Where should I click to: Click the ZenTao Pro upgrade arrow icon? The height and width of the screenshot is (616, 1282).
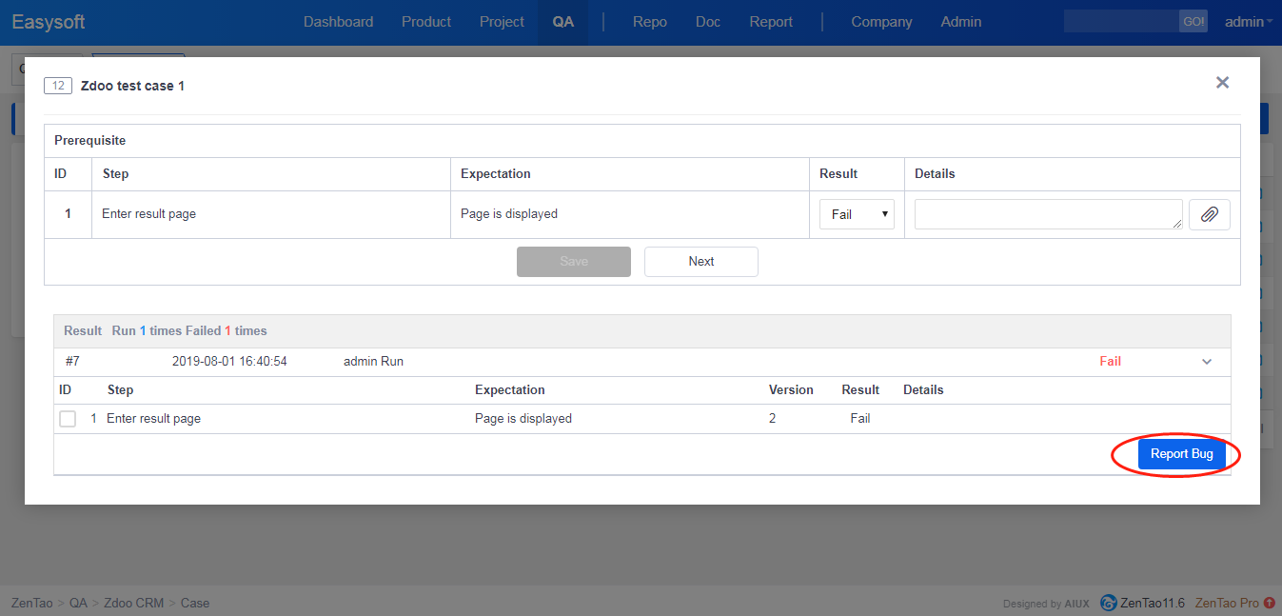click(x=1270, y=603)
